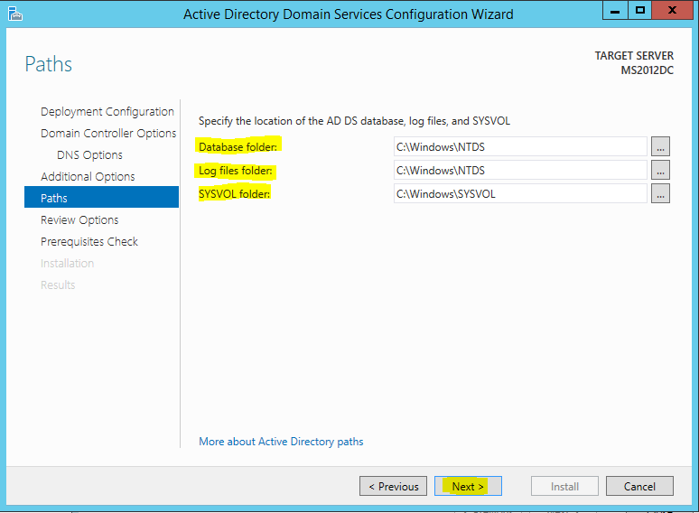Image resolution: width=699 pixels, height=513 pixels.
Task: Open the Prerequisites Check step
Action: point(89,242)
